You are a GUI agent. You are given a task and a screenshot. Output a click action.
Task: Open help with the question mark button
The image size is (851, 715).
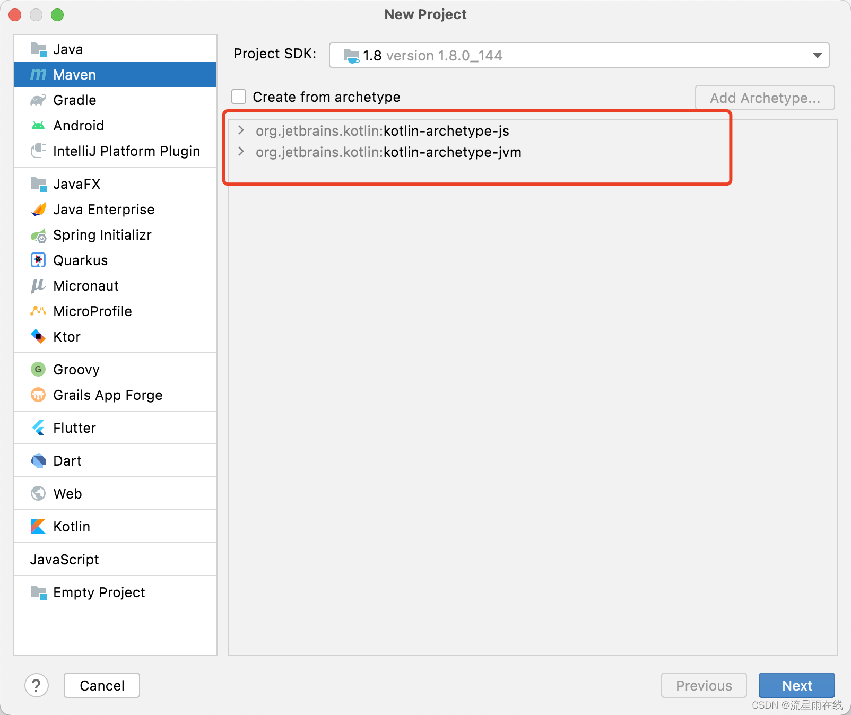pyautogui.click(x=37, y=686)
